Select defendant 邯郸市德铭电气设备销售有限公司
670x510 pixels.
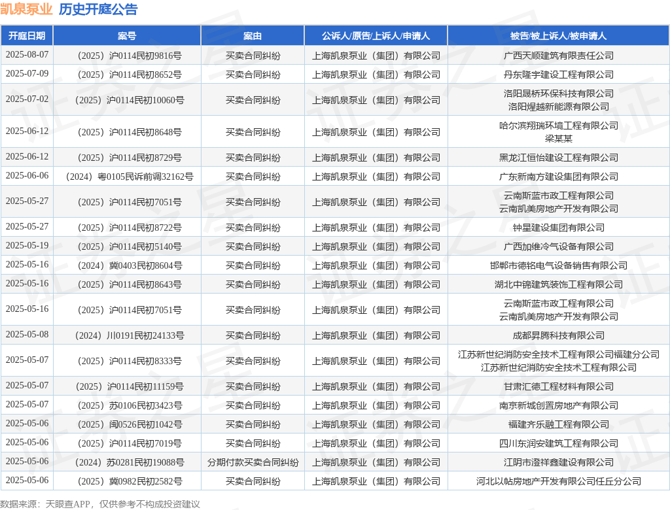559,265
